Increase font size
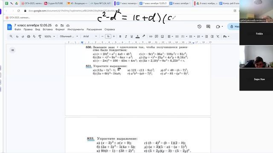This screenshot has height=153, width=273. pos(114,37)
